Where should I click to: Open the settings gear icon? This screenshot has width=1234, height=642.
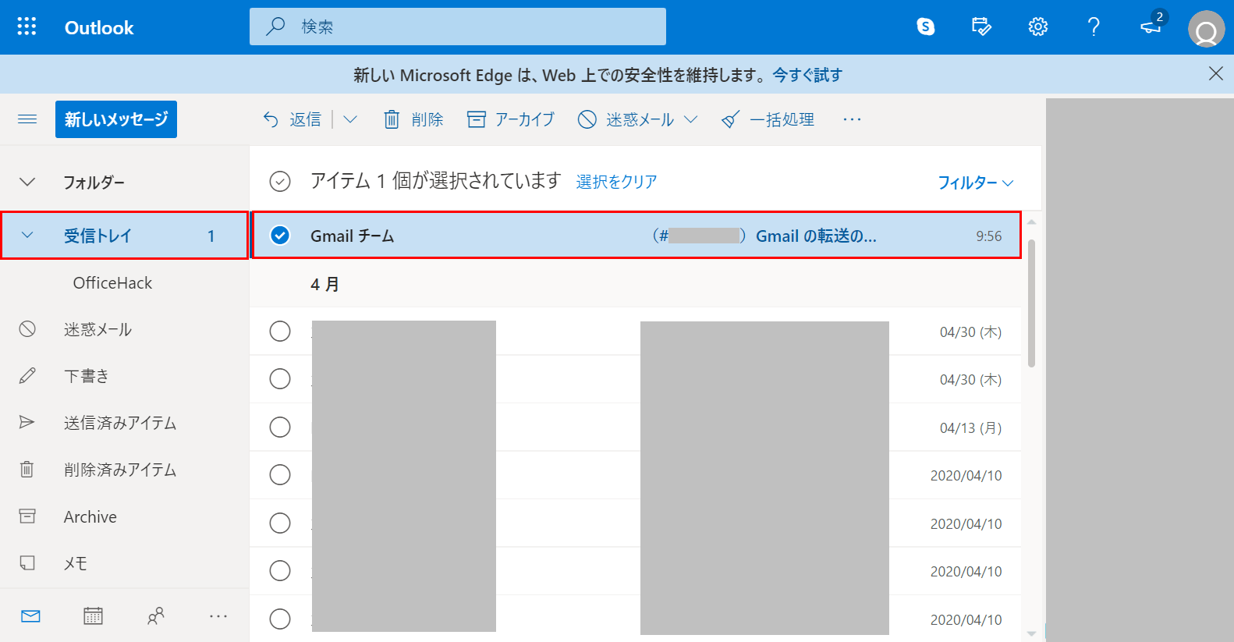tap(1037, 27)
